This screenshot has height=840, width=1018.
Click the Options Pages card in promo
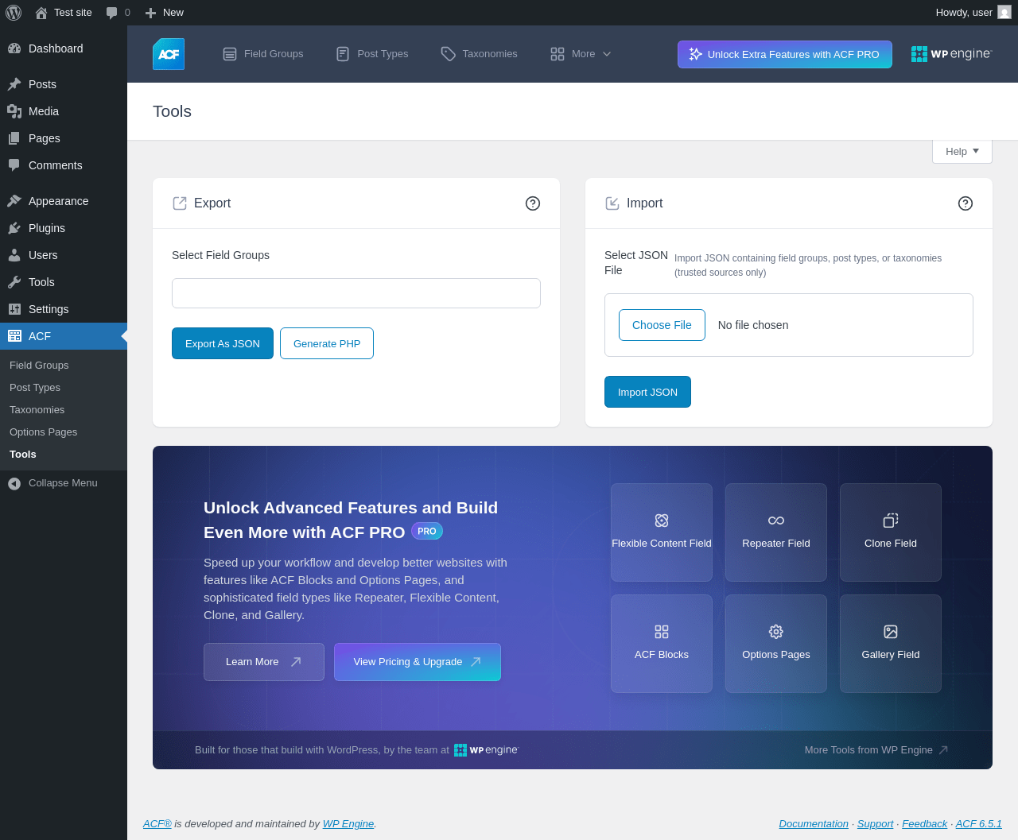point(776,644)
